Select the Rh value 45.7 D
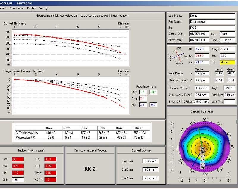Screen dimensions: 238x189 click(202, 49)
